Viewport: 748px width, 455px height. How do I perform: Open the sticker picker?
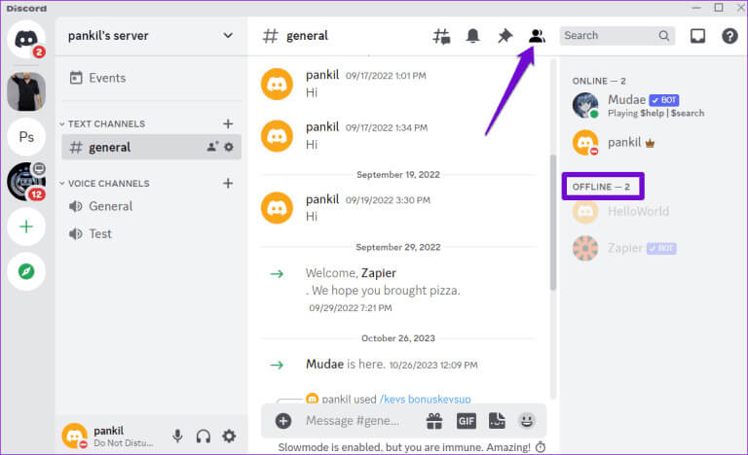click(x=497, y=421)
